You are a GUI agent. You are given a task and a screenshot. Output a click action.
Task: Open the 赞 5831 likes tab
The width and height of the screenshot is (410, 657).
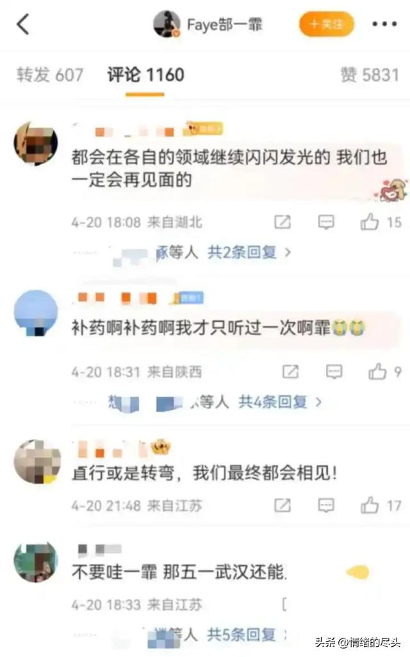point(370,75)
